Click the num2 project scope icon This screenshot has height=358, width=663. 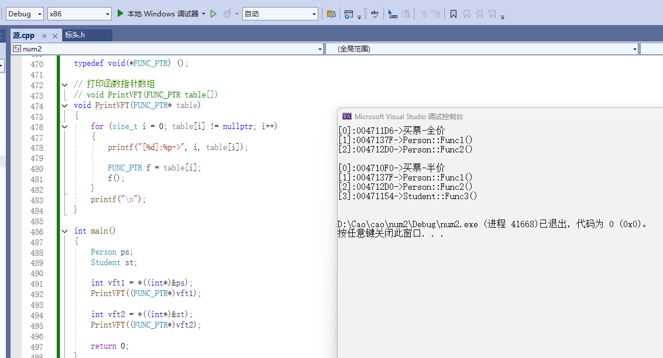coord(17,48)
